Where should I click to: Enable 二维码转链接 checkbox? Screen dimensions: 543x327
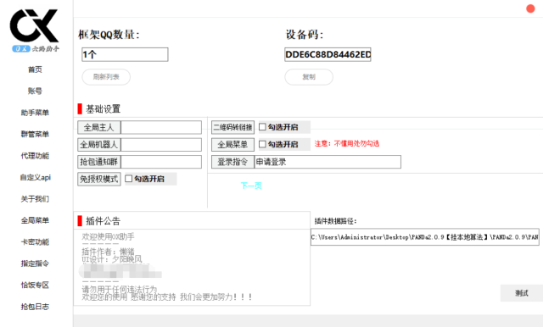(262, 127)
